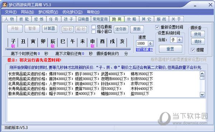Click the 开始 button
215x132 pixels.
click(x=15, y=29)
